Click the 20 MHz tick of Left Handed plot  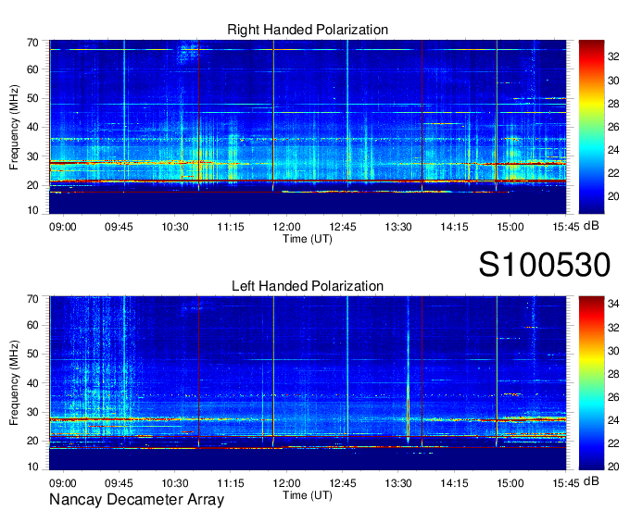click(x=32, y=441)
